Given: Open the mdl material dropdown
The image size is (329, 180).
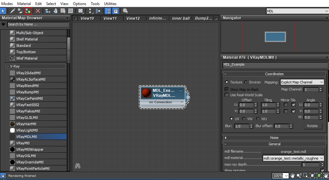Looking at the screenshot, I should coord(293,158).
